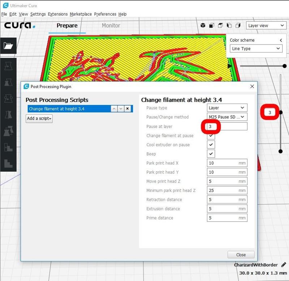Screen dimensions: 289x281
Task: Switch to front camera view
Action: tap(212, 25)
